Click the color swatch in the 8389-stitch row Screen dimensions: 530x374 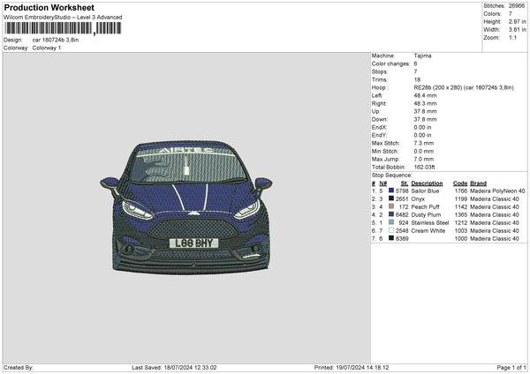[391, 238]
